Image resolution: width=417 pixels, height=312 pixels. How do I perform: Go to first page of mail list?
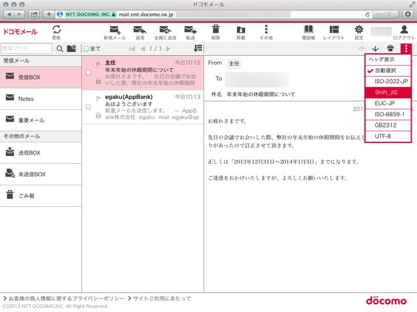pos(132,49)
